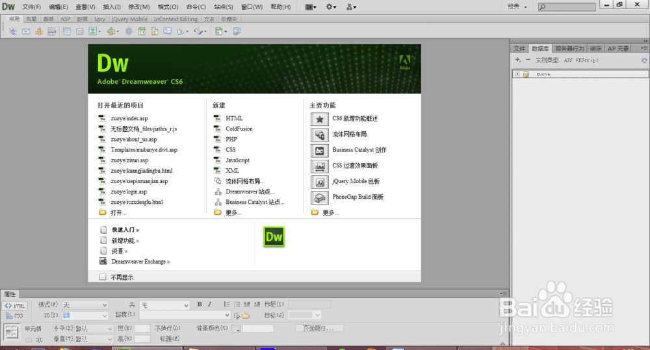650x350 pixels.
Task: Insert a Horizontal Rule
Action: pyautogui.click(x=52, y=31)
